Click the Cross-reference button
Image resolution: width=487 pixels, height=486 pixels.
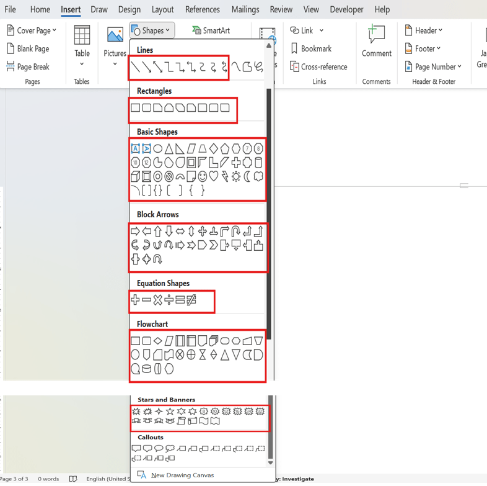coord(318,66)
